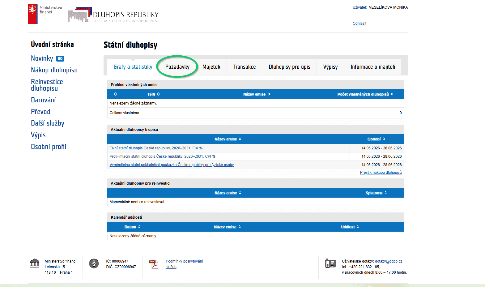Open Nákup dluhopisu in sidebar
485x287 pixels.
click(x=54, y=70)
